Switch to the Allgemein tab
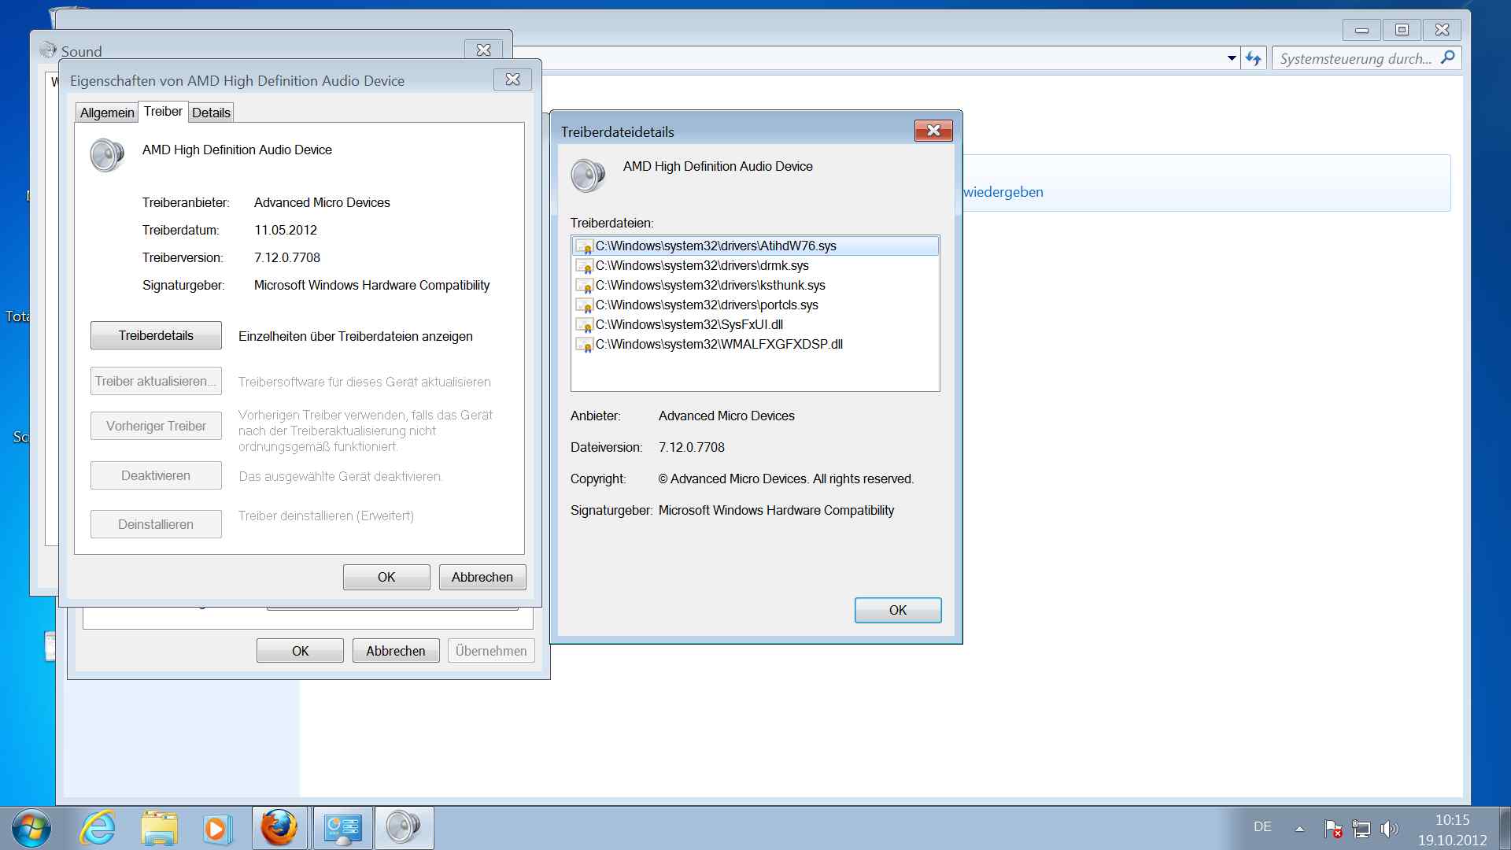Screen dimensions: 1511x850 pyautogui.click(x=107, y=113)
